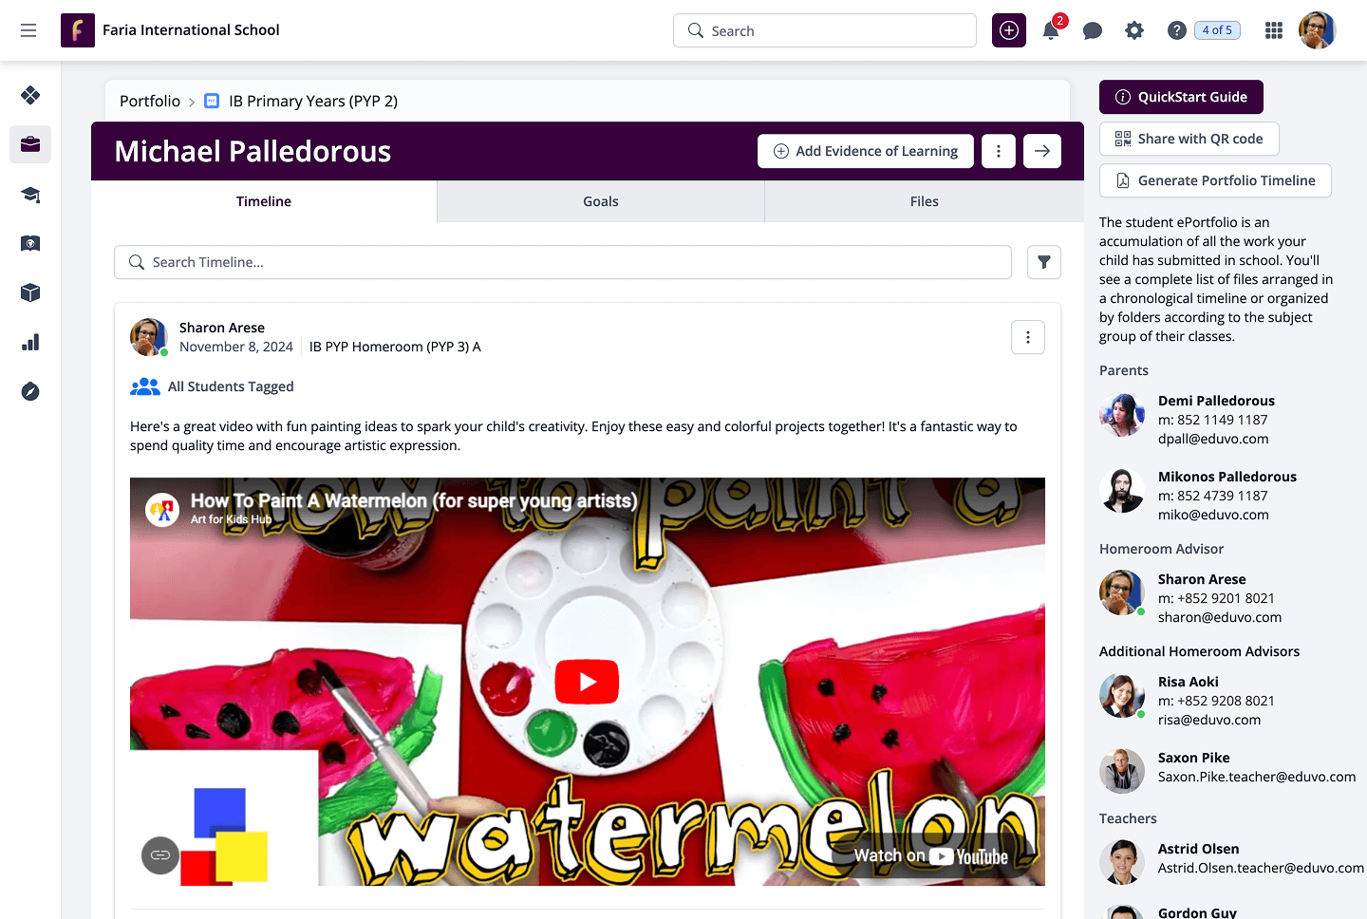The image size is (1367, 919).
Task: Open the settings gear icon
Action: pos(1134,30)
